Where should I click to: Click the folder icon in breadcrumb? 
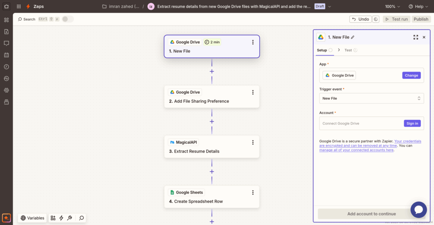point(104,6)
